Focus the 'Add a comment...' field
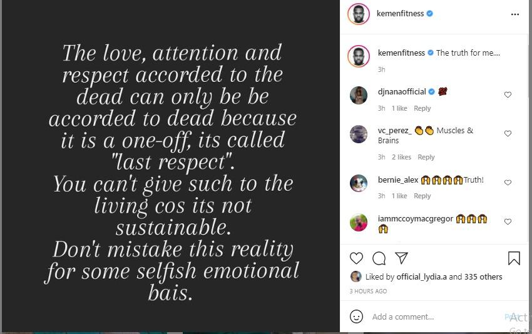Viewport: 532px width, 334px height. (x=432, y=316)
